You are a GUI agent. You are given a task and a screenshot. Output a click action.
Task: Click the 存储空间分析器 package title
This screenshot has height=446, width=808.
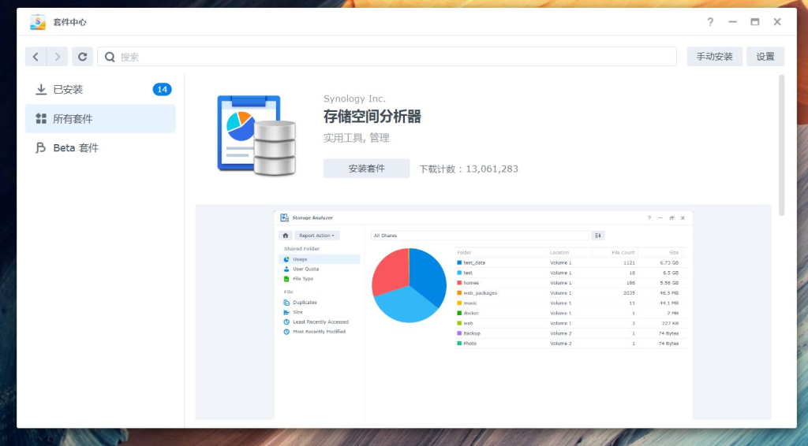[372, 117]
